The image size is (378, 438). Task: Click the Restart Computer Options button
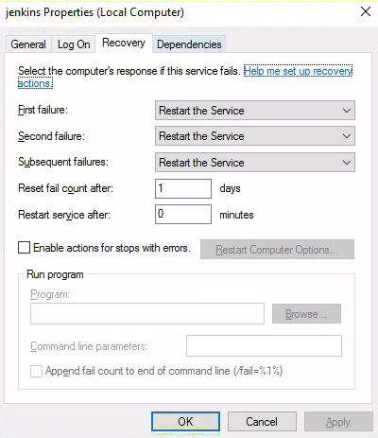click(x=277, y=250)
